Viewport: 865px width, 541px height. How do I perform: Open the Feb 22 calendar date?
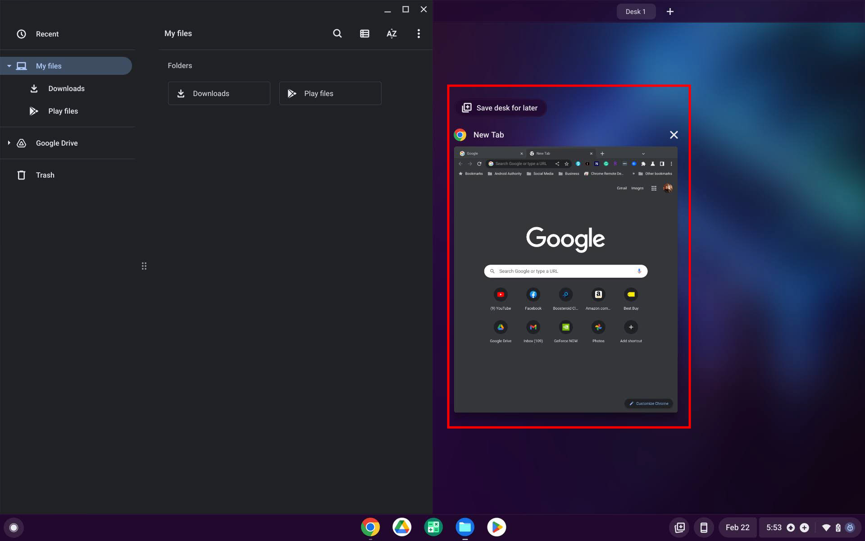click(x=737, y=527)
